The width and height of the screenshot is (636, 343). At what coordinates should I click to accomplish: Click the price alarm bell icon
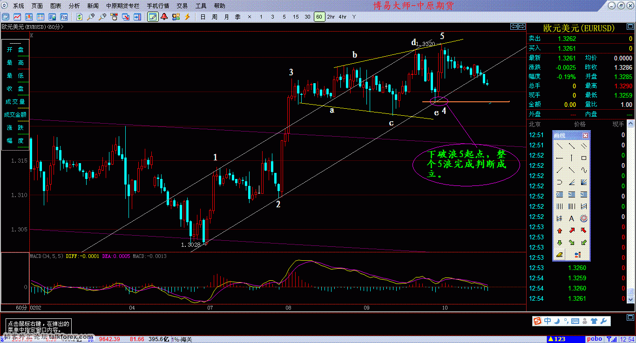tap(164, 17)
